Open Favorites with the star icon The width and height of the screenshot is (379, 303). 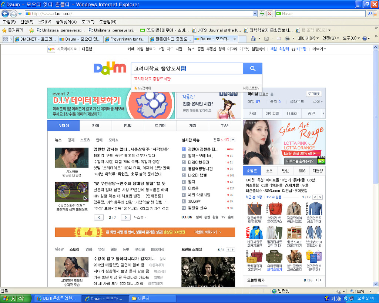4,30
